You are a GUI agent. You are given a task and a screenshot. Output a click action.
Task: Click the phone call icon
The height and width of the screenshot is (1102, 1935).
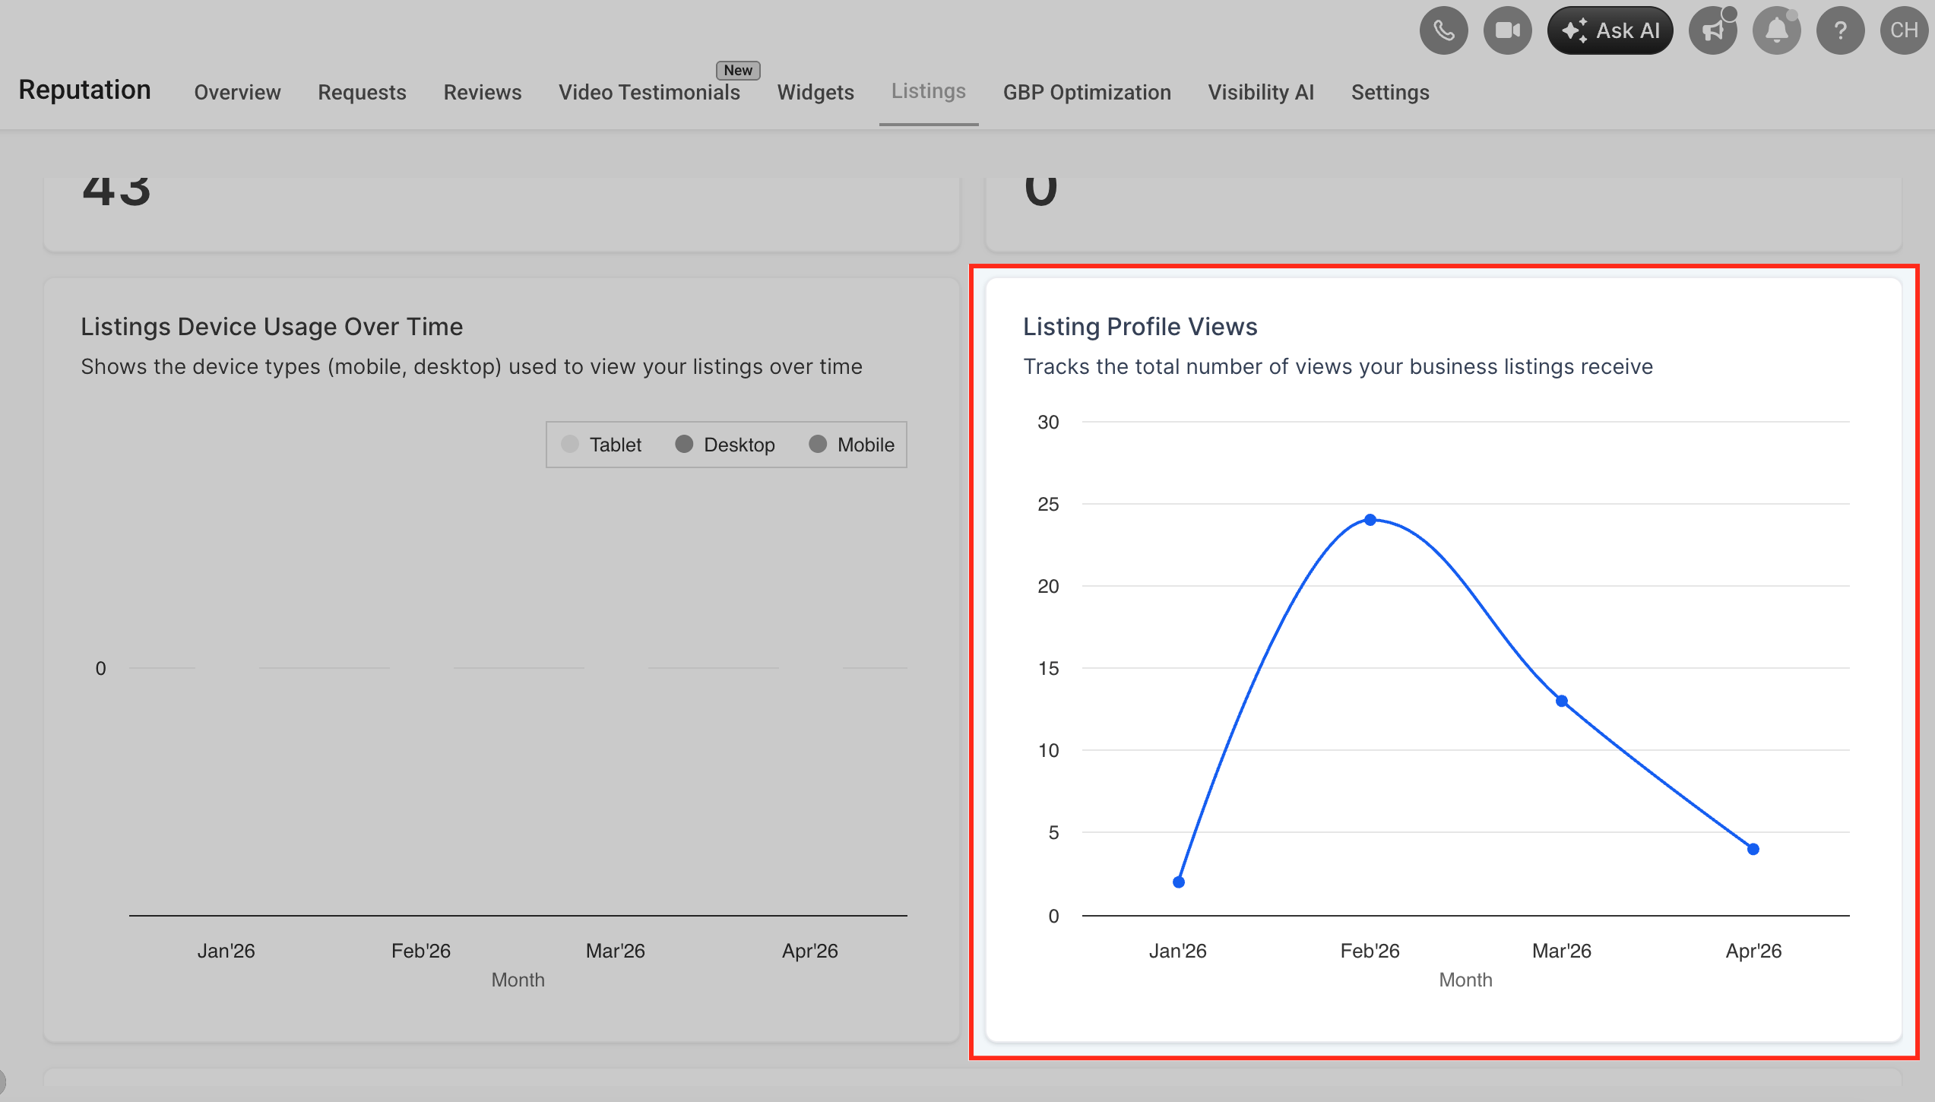(1443, 30)
